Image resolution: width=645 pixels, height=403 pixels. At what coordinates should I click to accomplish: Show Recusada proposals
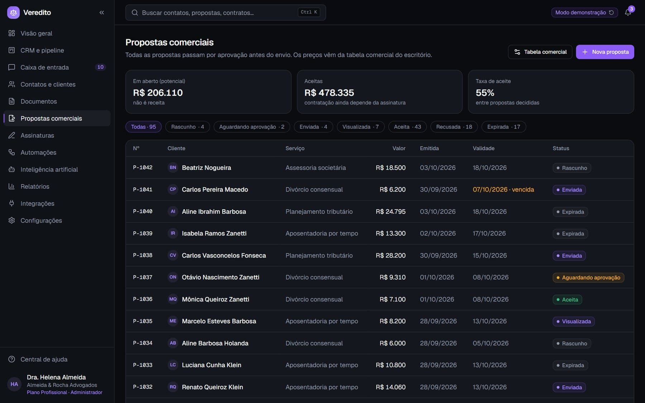(454, 127)
